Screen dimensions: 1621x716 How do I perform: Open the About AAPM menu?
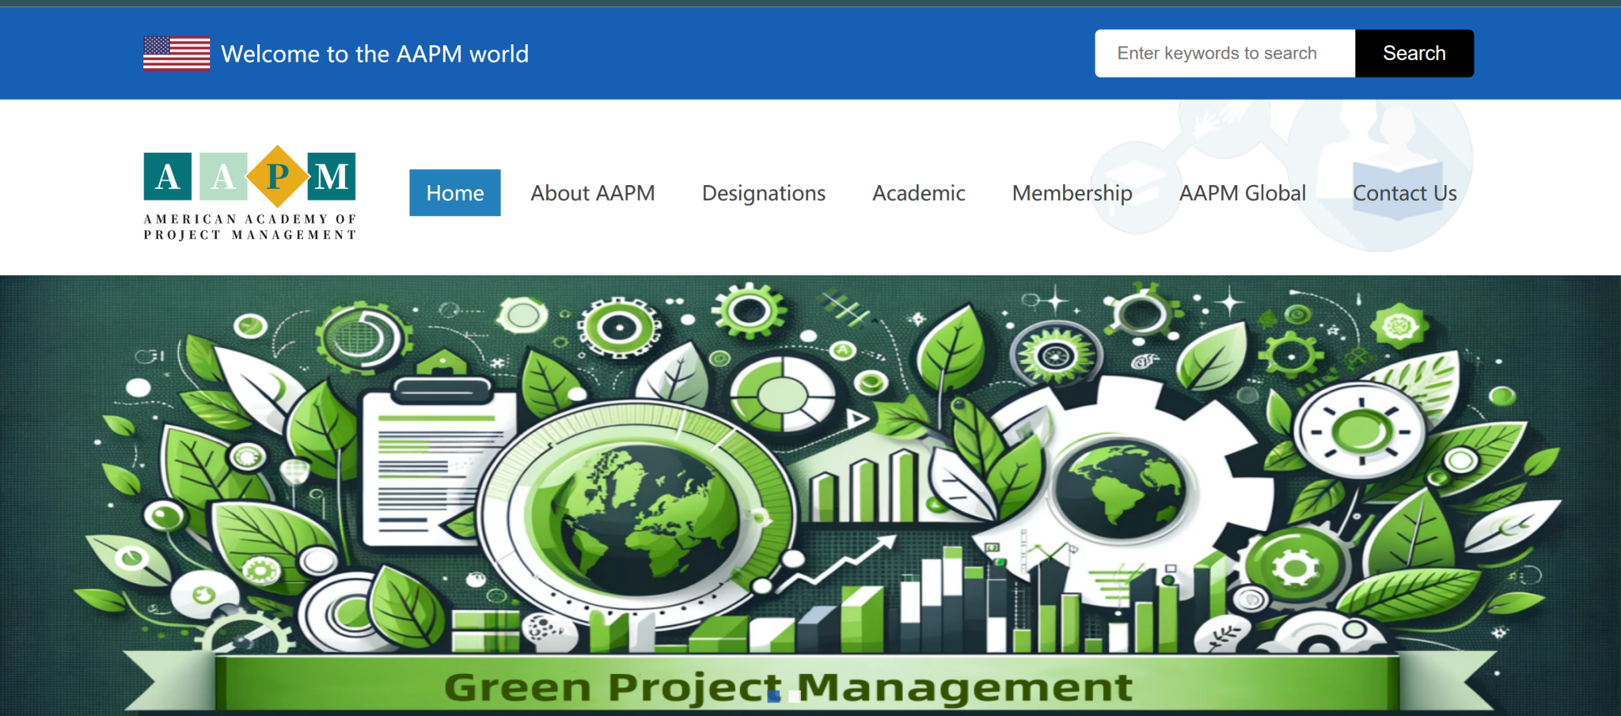tap(592, 193)
